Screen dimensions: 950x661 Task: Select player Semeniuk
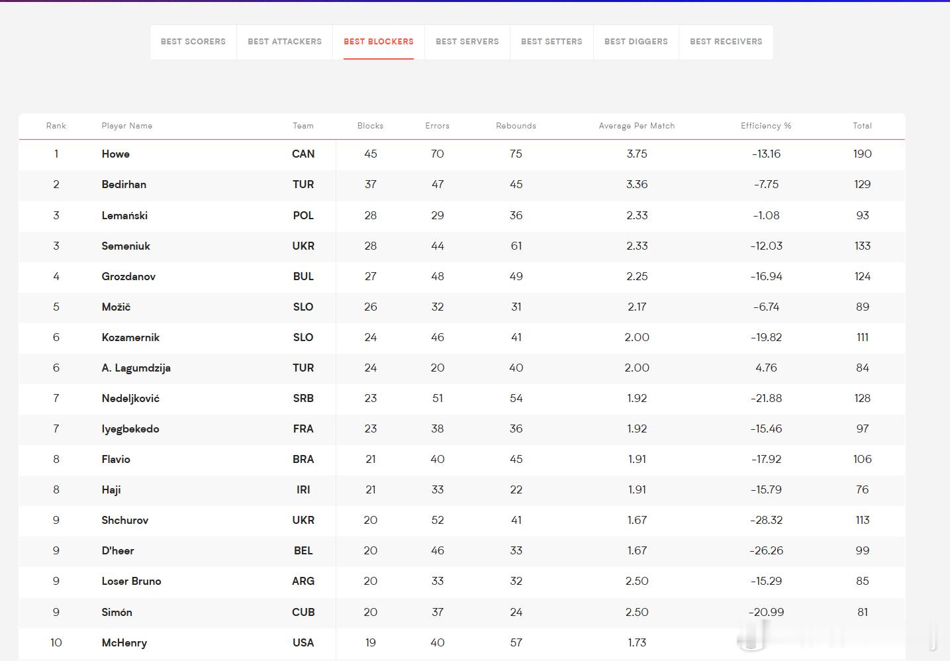tap(126, 246)
